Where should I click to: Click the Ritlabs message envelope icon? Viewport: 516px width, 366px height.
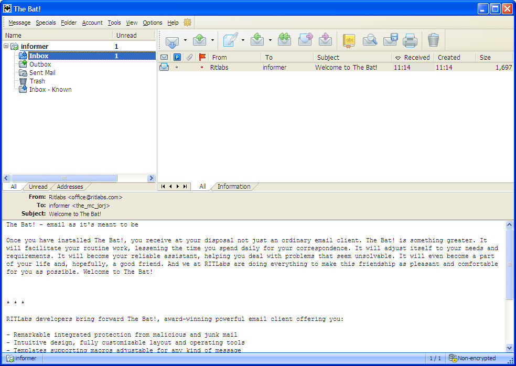[164, 67]
